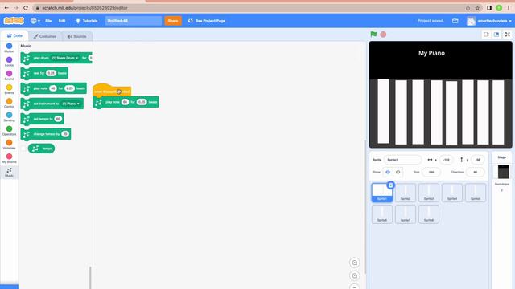
Task: Select Sprite1 thumbnail
Action: (x=382, y=193)
